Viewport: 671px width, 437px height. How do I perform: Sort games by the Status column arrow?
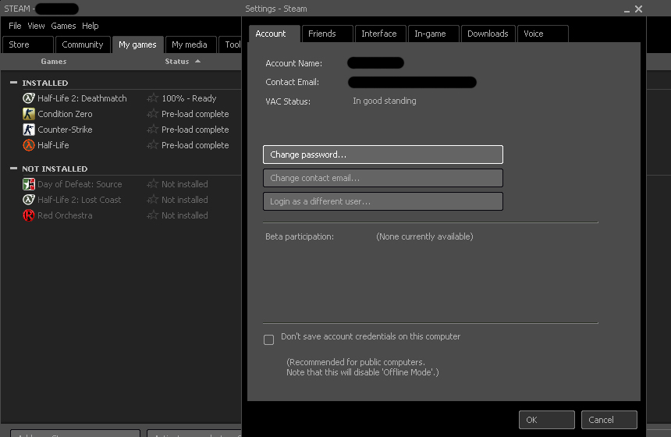click(x=197, y=61)
